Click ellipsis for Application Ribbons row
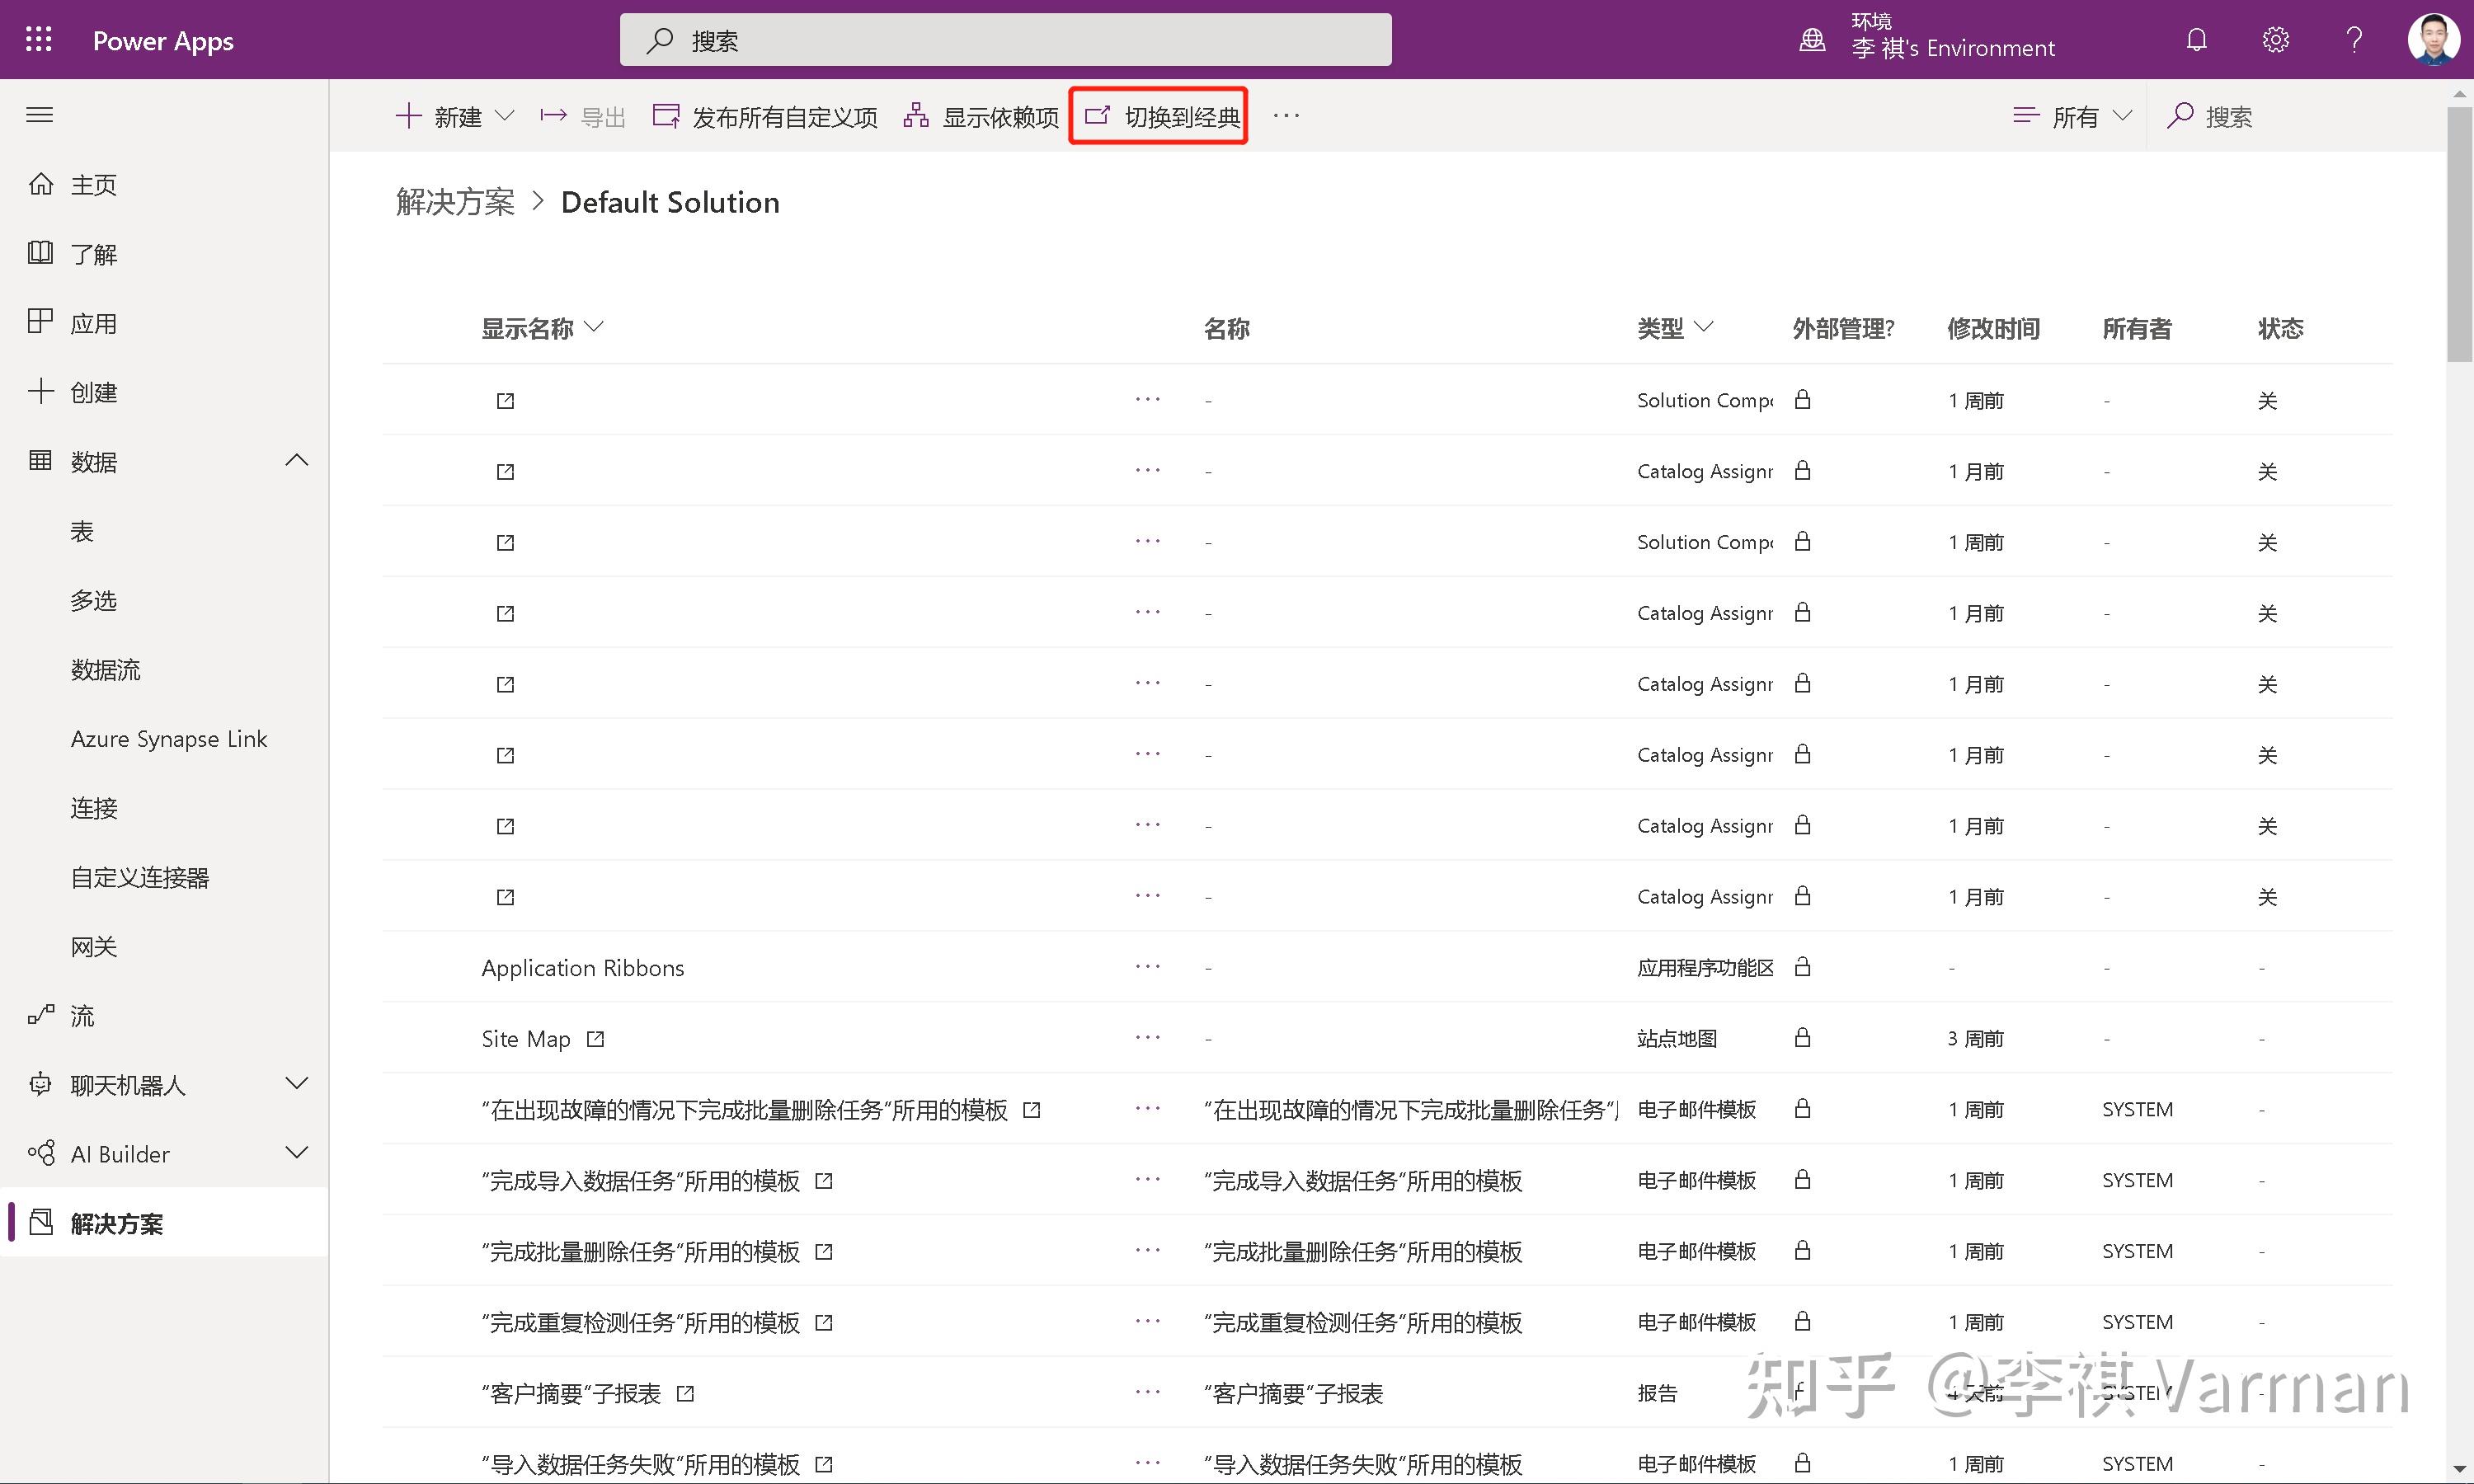Viewport: 2474px width, 1484px height. [1147, 967]
